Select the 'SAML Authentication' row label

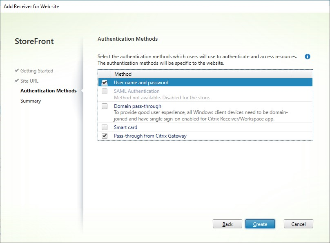(136, 91)
